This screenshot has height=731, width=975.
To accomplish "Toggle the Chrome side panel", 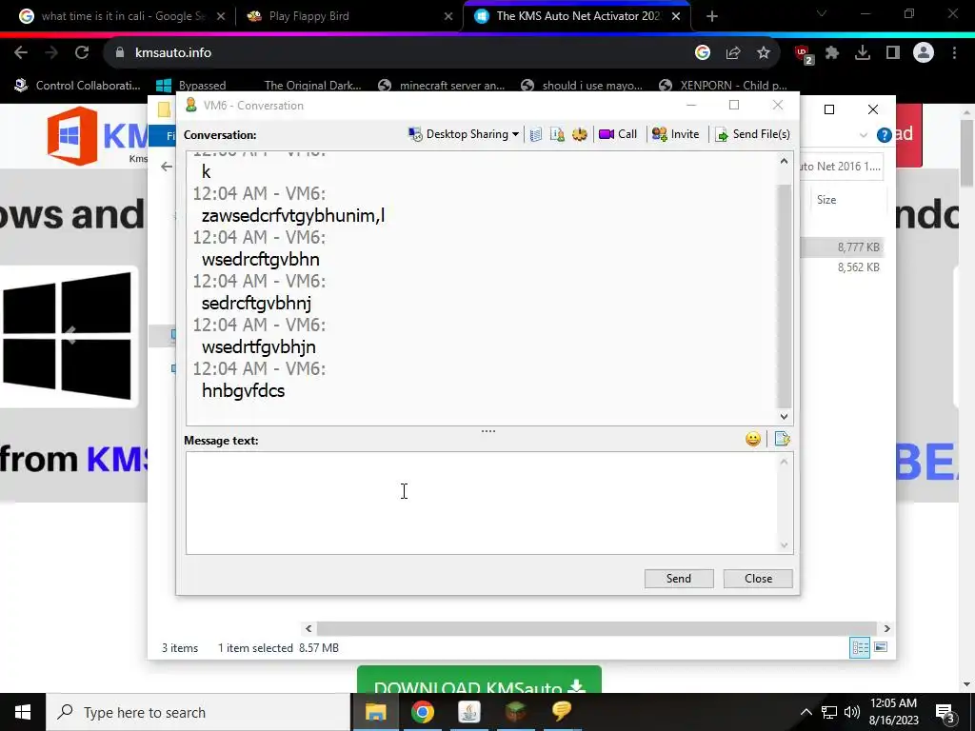I will (893, 53).
